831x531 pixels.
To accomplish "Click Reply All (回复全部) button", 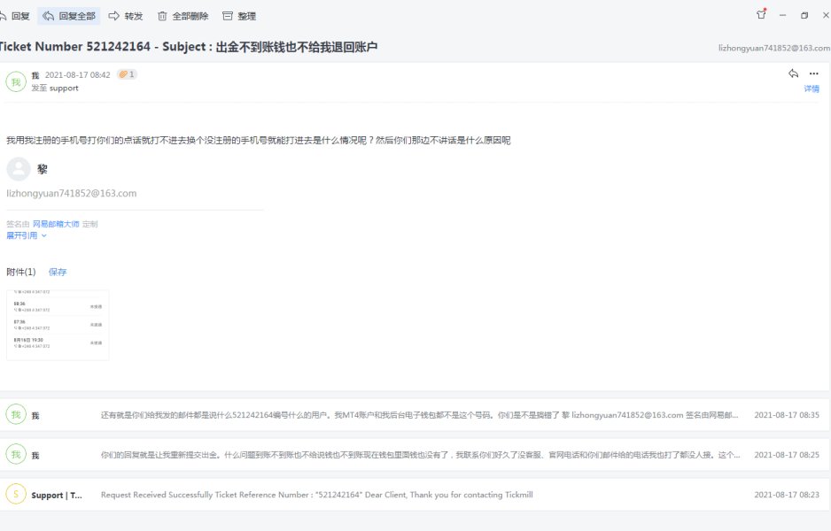I will 69,17.
